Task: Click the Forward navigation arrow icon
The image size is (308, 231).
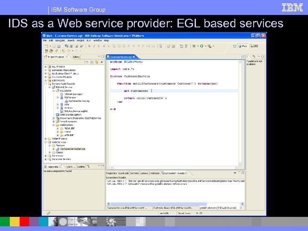Action: click(x=76, y=51)
